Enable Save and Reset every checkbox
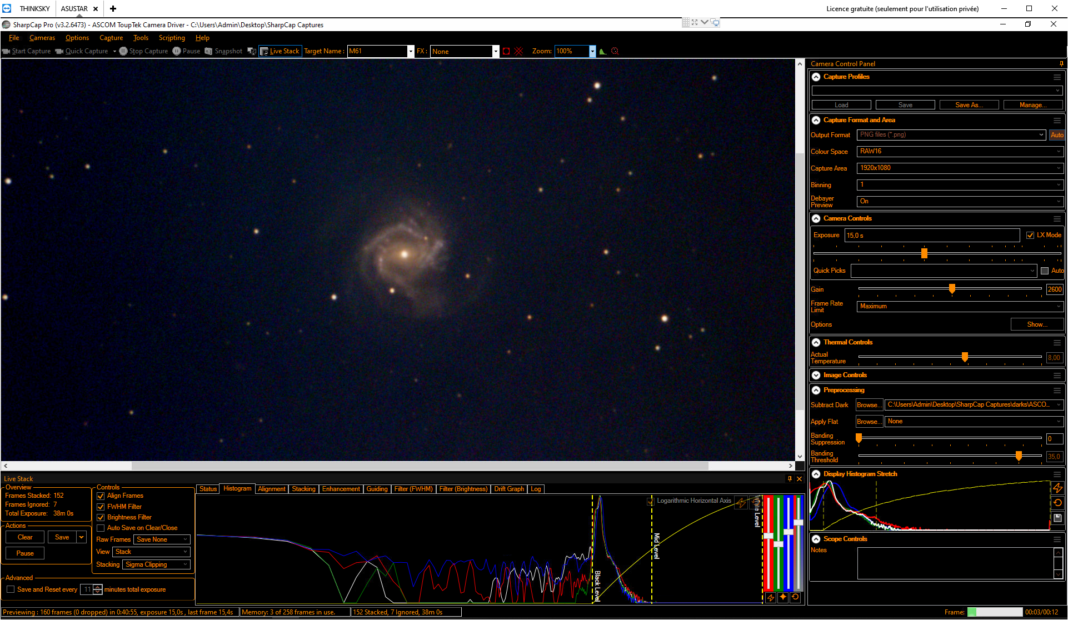The height and width of the screenshot is (620, 1068). (11, 589)
